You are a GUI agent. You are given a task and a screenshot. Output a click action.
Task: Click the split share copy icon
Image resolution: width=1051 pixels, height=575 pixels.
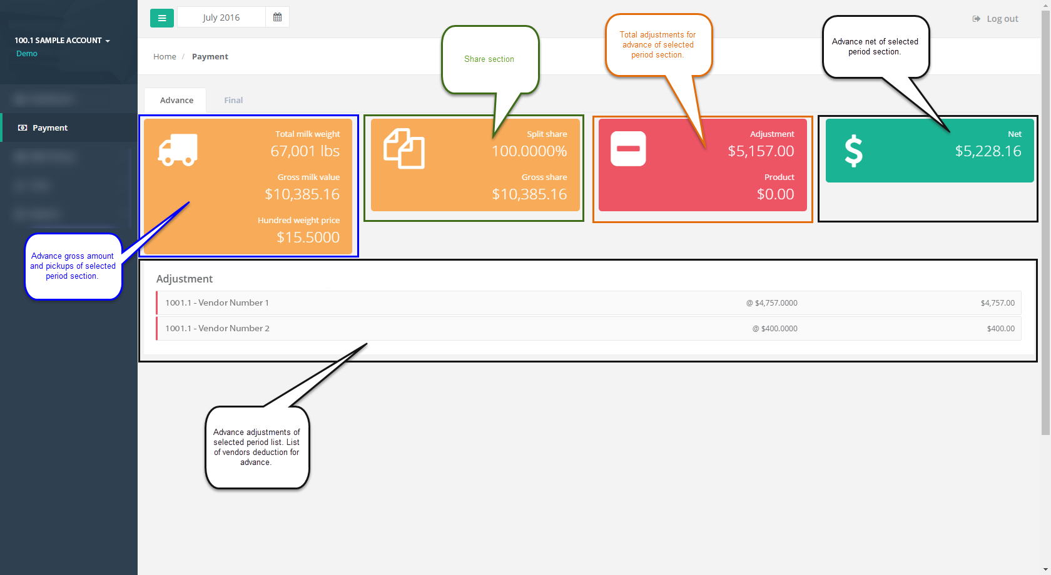(x=404, y=149)
